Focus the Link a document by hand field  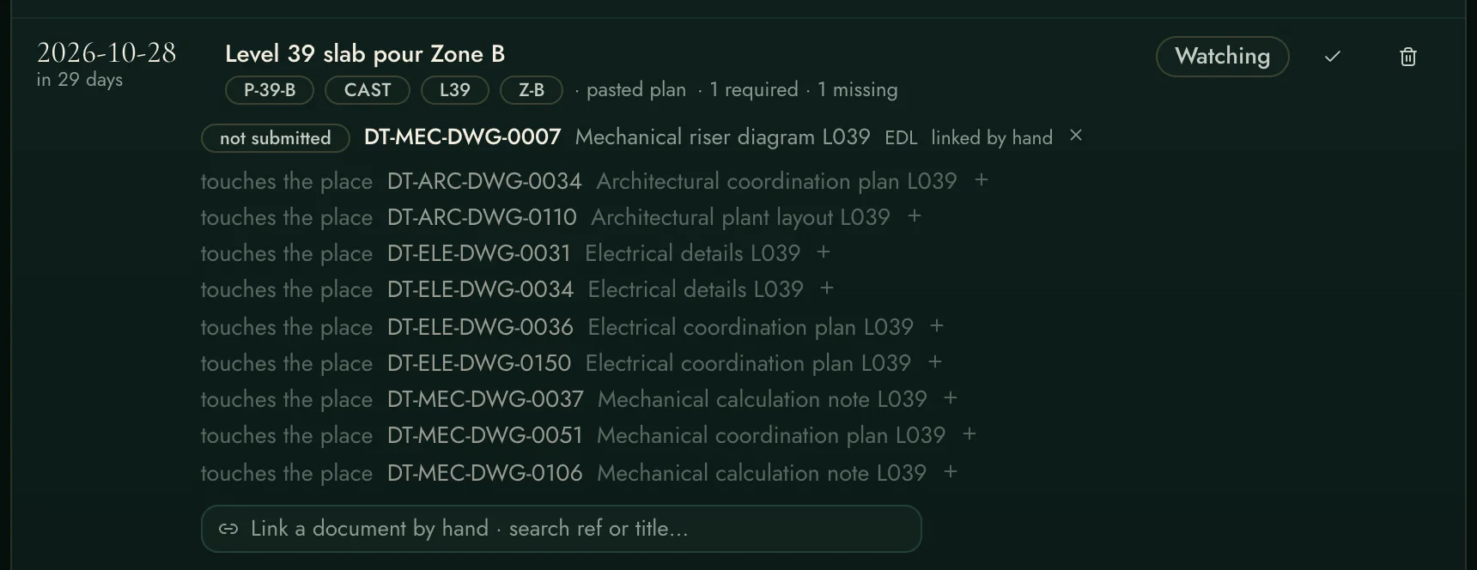[561, 529]
